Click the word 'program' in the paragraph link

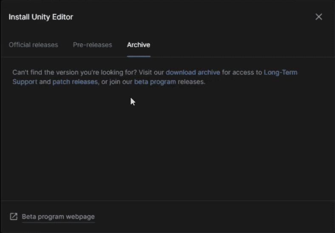pyautogui.click(x=163, y=82)
